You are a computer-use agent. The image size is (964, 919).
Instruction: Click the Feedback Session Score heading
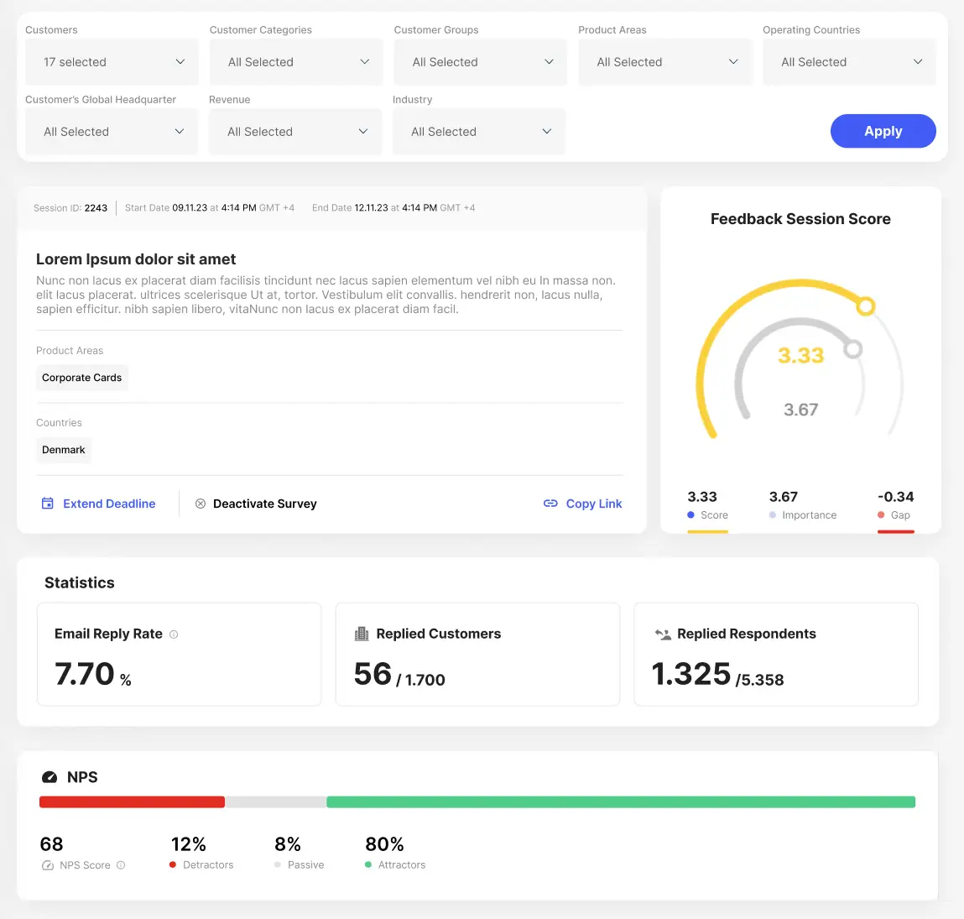point(800,219)
